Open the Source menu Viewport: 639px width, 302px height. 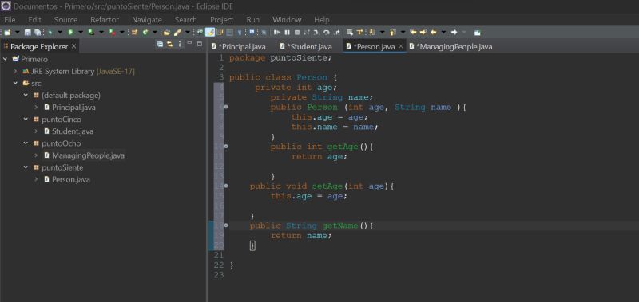(65, 19)
